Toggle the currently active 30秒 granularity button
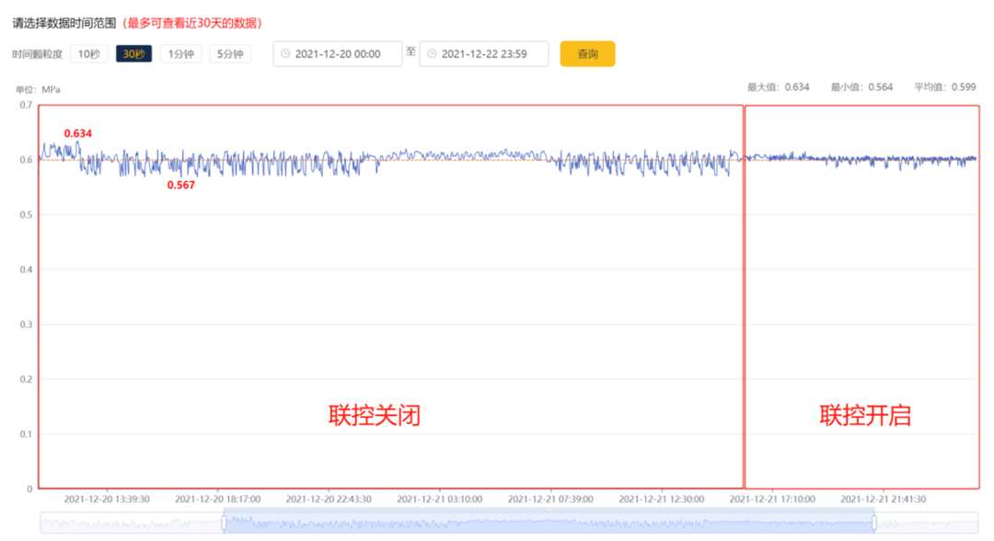Screen dimensions: 994x541 click(x=133, y=53)
